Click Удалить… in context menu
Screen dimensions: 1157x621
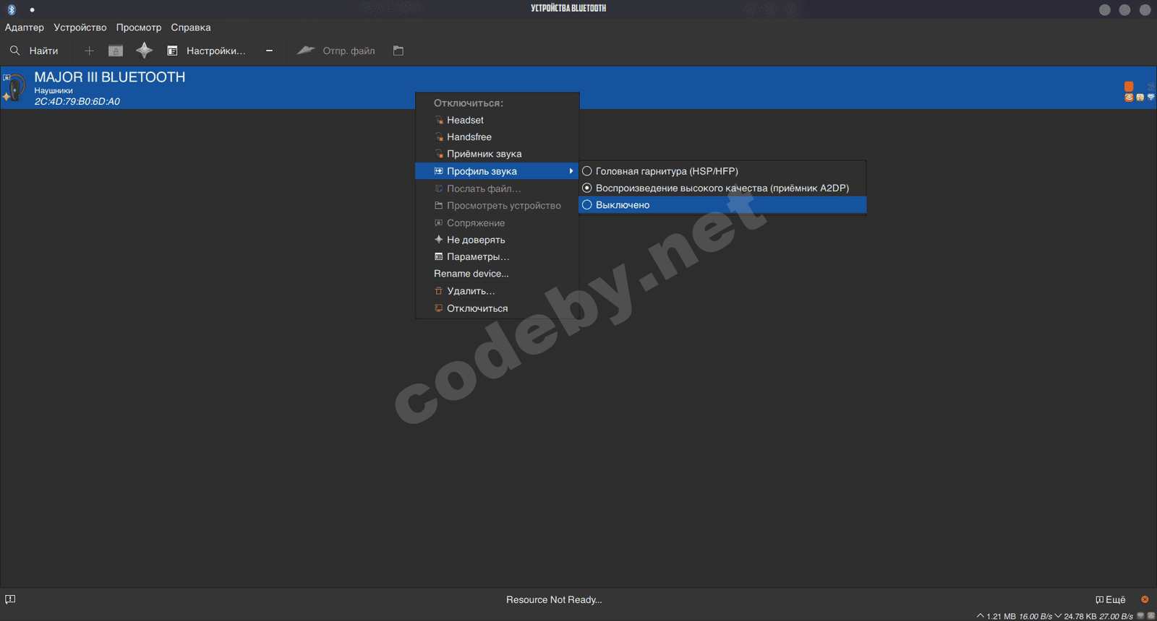[x=471, y=291]
